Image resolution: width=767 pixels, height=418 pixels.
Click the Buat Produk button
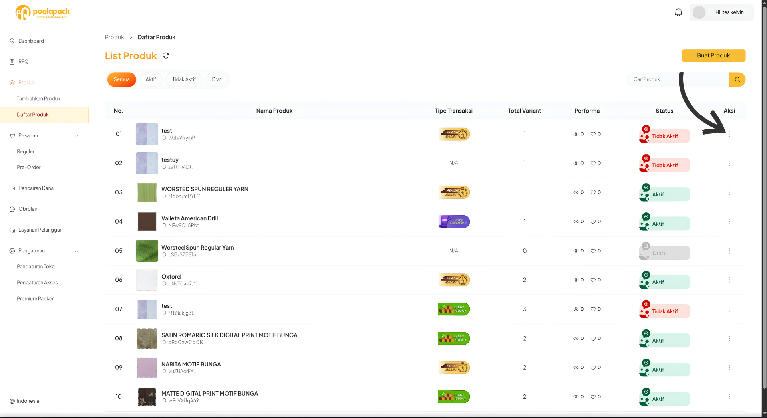pyautogui.click(x=713, y=55)
